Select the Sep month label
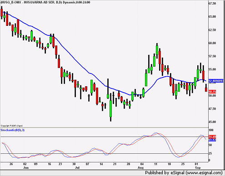 pos(198,168)
